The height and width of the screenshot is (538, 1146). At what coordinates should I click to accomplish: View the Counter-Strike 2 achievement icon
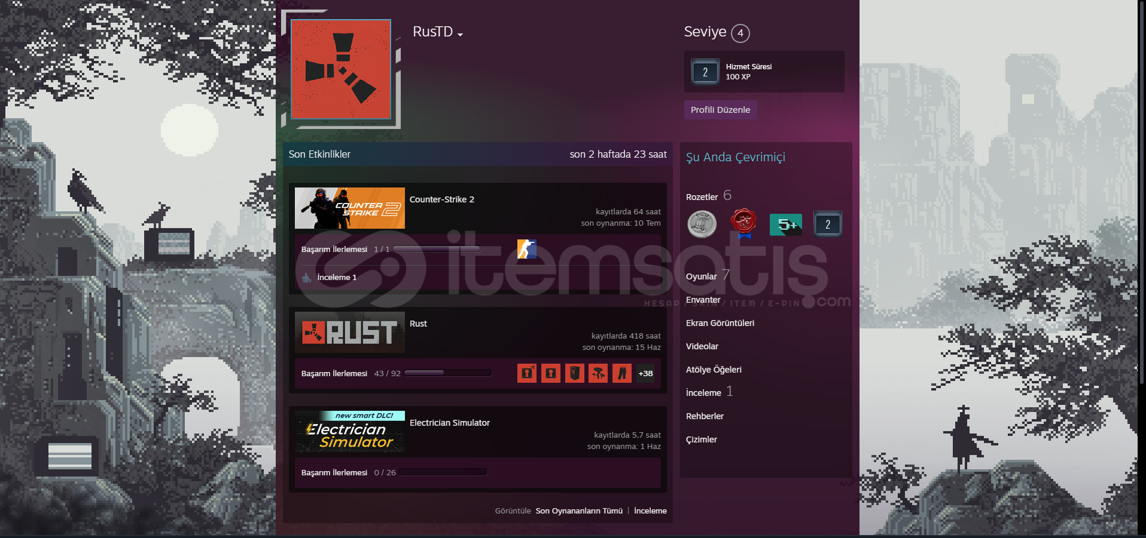(x=526, y=249)
